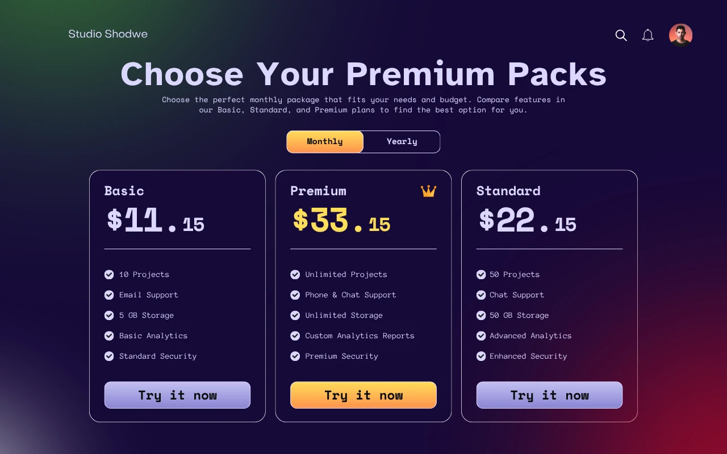Go to Studio Shodwe home logo
Screen dimensions: 727x454
coord(108,34)
